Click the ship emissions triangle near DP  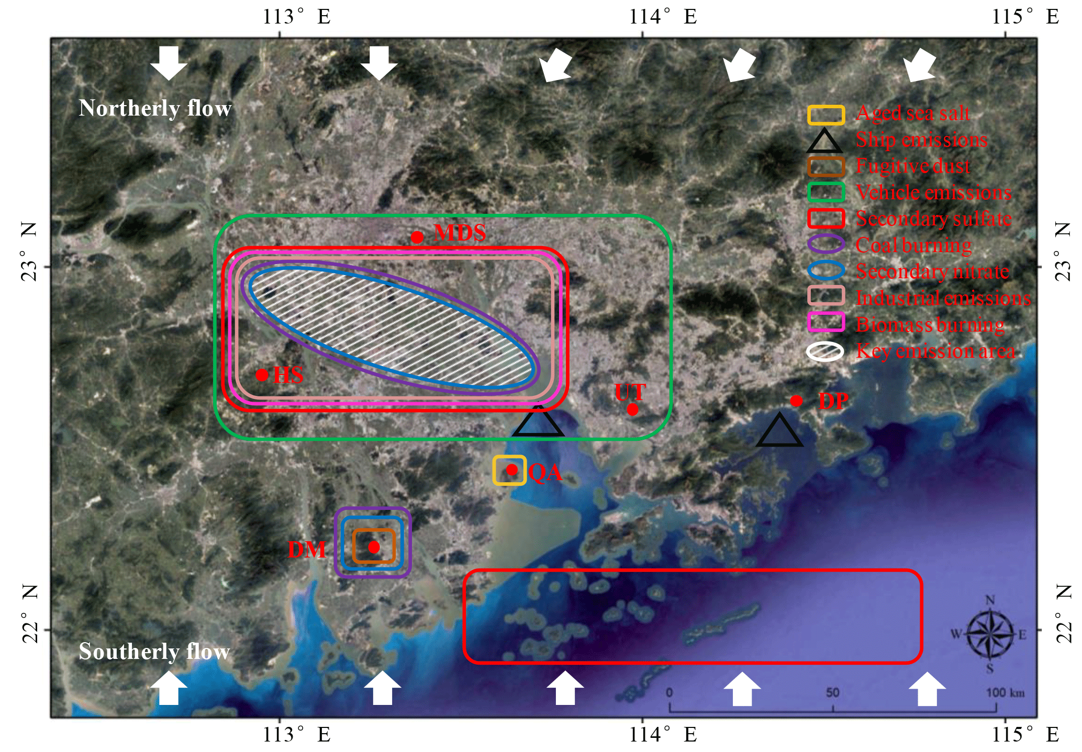click(x=779, y=430)
